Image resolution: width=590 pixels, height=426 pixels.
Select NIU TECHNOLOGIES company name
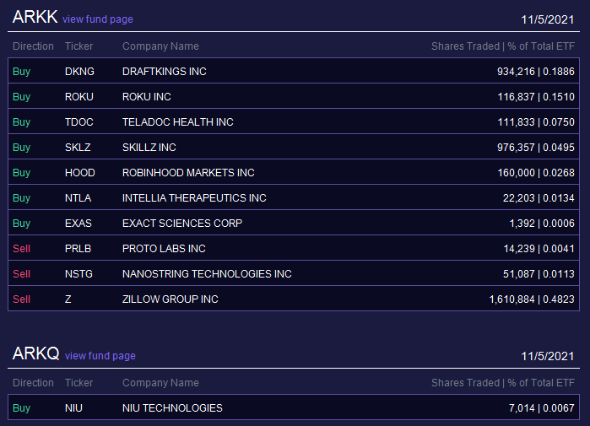(x=172, y=408)
